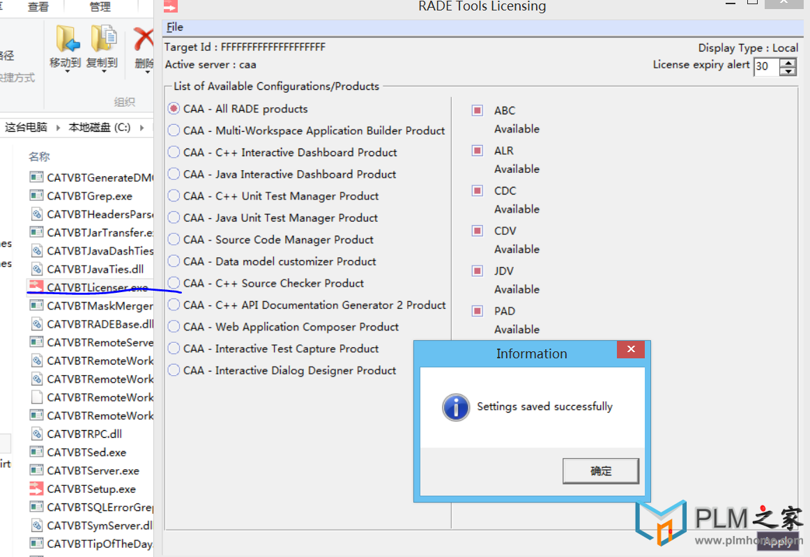Click the License expiry alert number field
Viewport: 810px width, 557px height.
point(767,66)
